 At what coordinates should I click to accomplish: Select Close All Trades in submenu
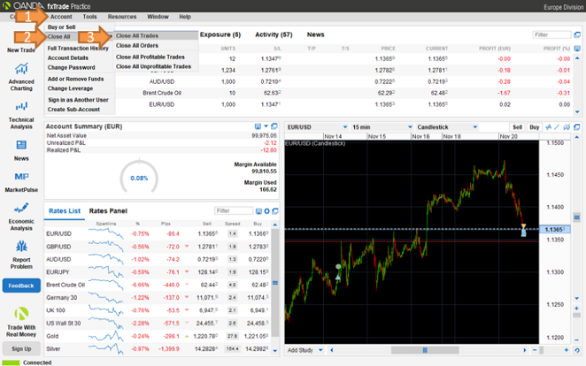[138, 35]
